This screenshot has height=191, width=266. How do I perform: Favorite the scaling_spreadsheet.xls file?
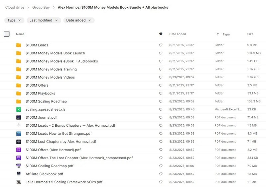coord(161,109)
